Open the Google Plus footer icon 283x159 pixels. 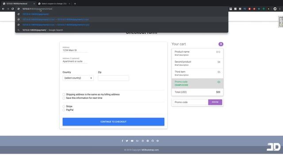138,141
